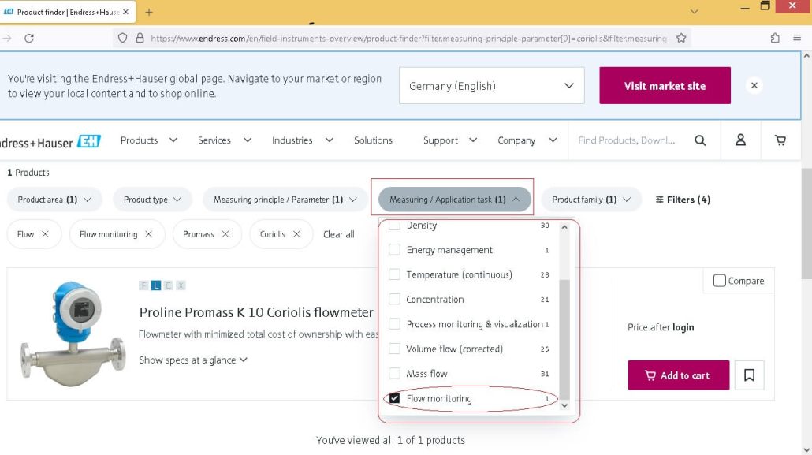Check the Mass flow checkbox

coord(395,374)
